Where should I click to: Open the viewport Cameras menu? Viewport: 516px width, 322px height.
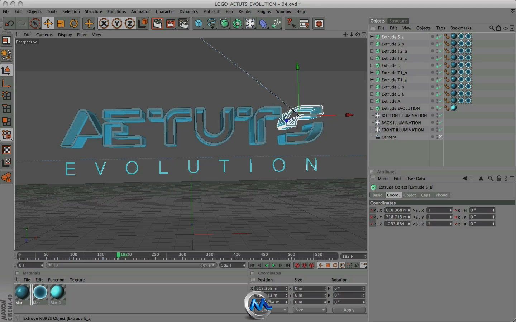coord(44,35)
